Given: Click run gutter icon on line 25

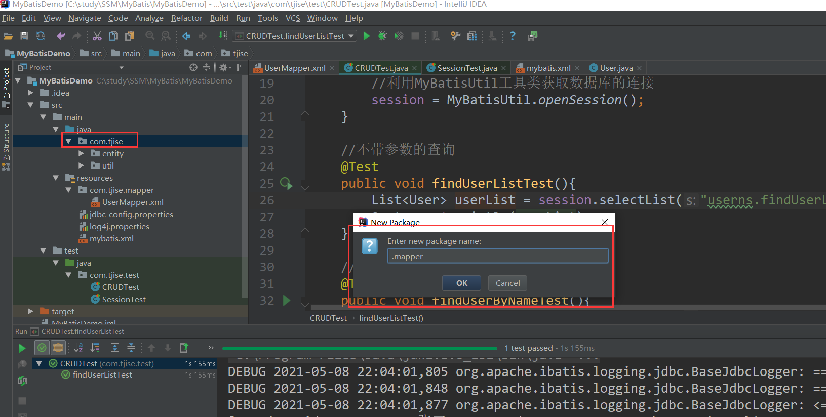Looking at the screenshot, I should point(286,183).
